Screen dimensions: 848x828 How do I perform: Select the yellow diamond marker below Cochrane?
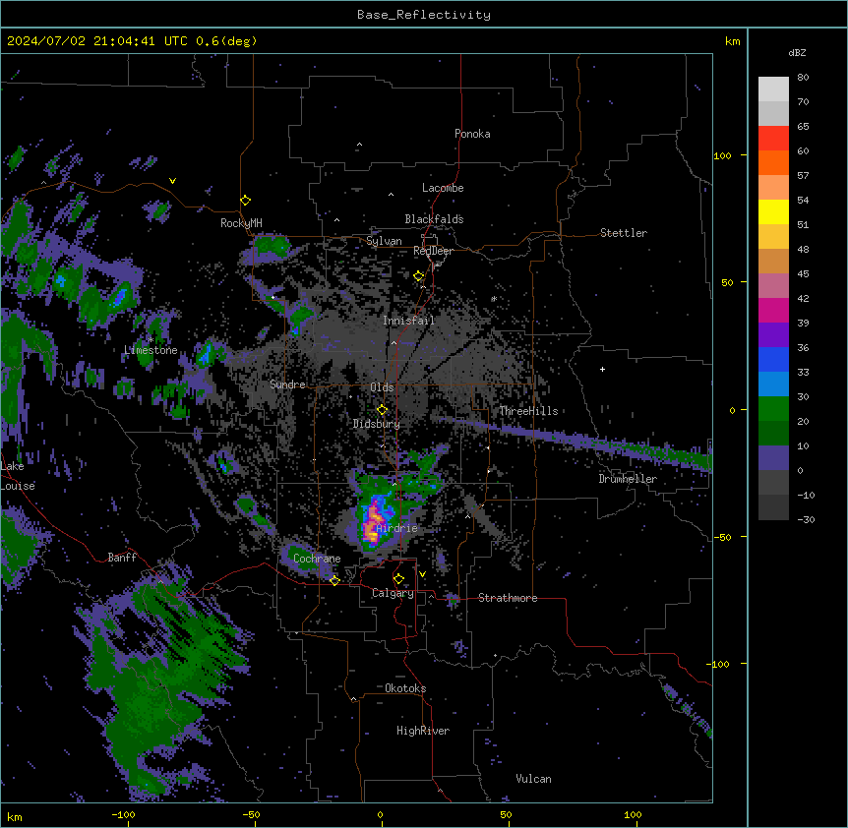[x=334, y=580]
